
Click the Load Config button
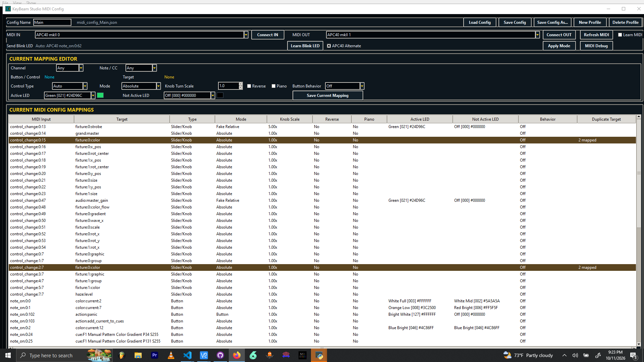[480, 22]
